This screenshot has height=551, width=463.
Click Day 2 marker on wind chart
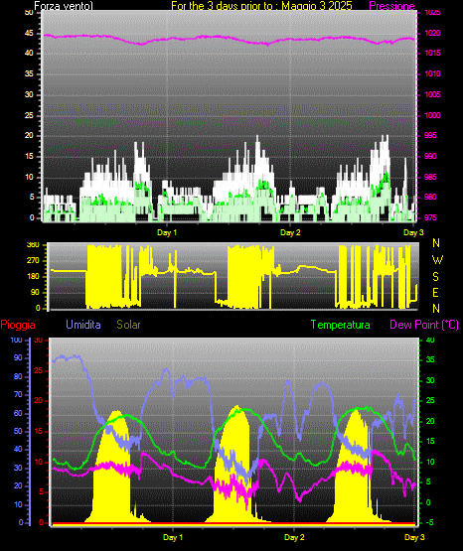[290, 232]
